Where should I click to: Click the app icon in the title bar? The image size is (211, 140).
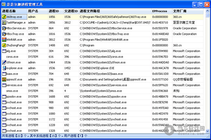coord(4,5)
